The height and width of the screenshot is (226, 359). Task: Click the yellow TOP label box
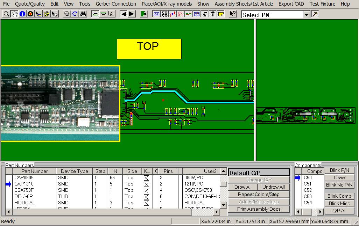click(x=149, y=49)
